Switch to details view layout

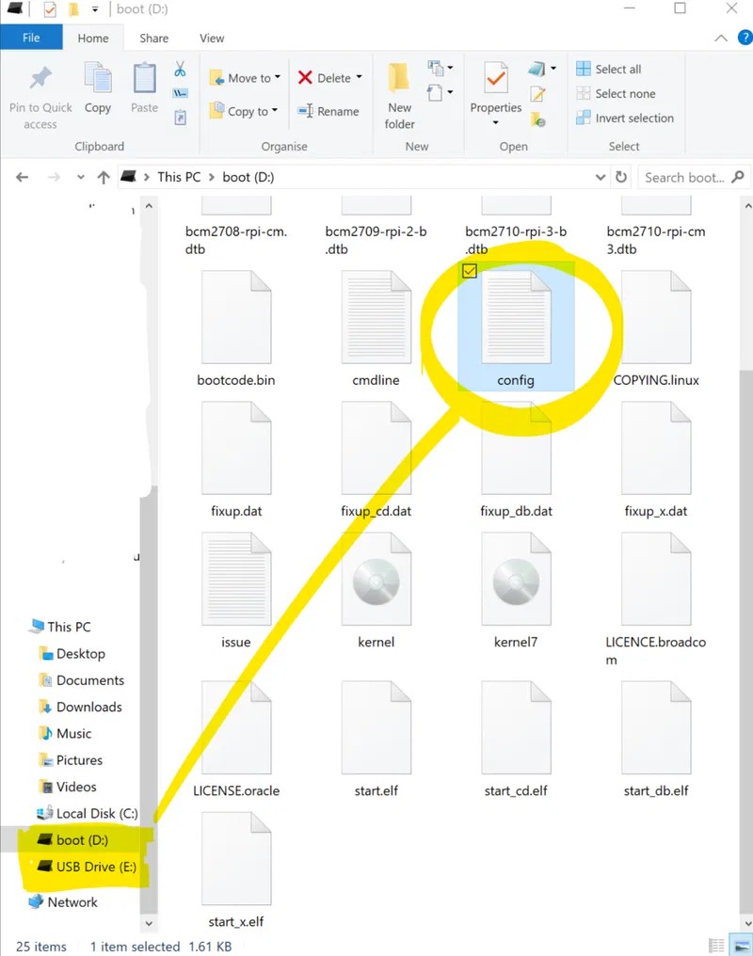[x=717, y=946]
